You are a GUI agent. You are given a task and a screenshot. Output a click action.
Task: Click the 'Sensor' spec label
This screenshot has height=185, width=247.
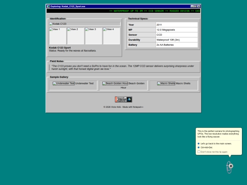[133, 35]
